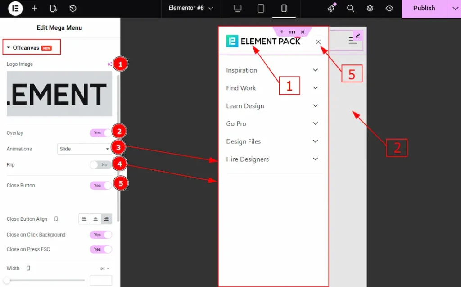Open the document settings icon
This screenshot has height=287, width=461.
tap(54, 8)
